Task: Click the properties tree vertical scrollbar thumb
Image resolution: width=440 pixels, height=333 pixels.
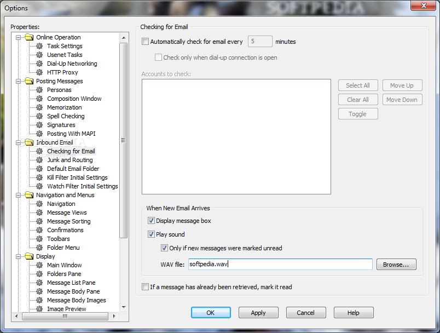Action: pos(123,140)
